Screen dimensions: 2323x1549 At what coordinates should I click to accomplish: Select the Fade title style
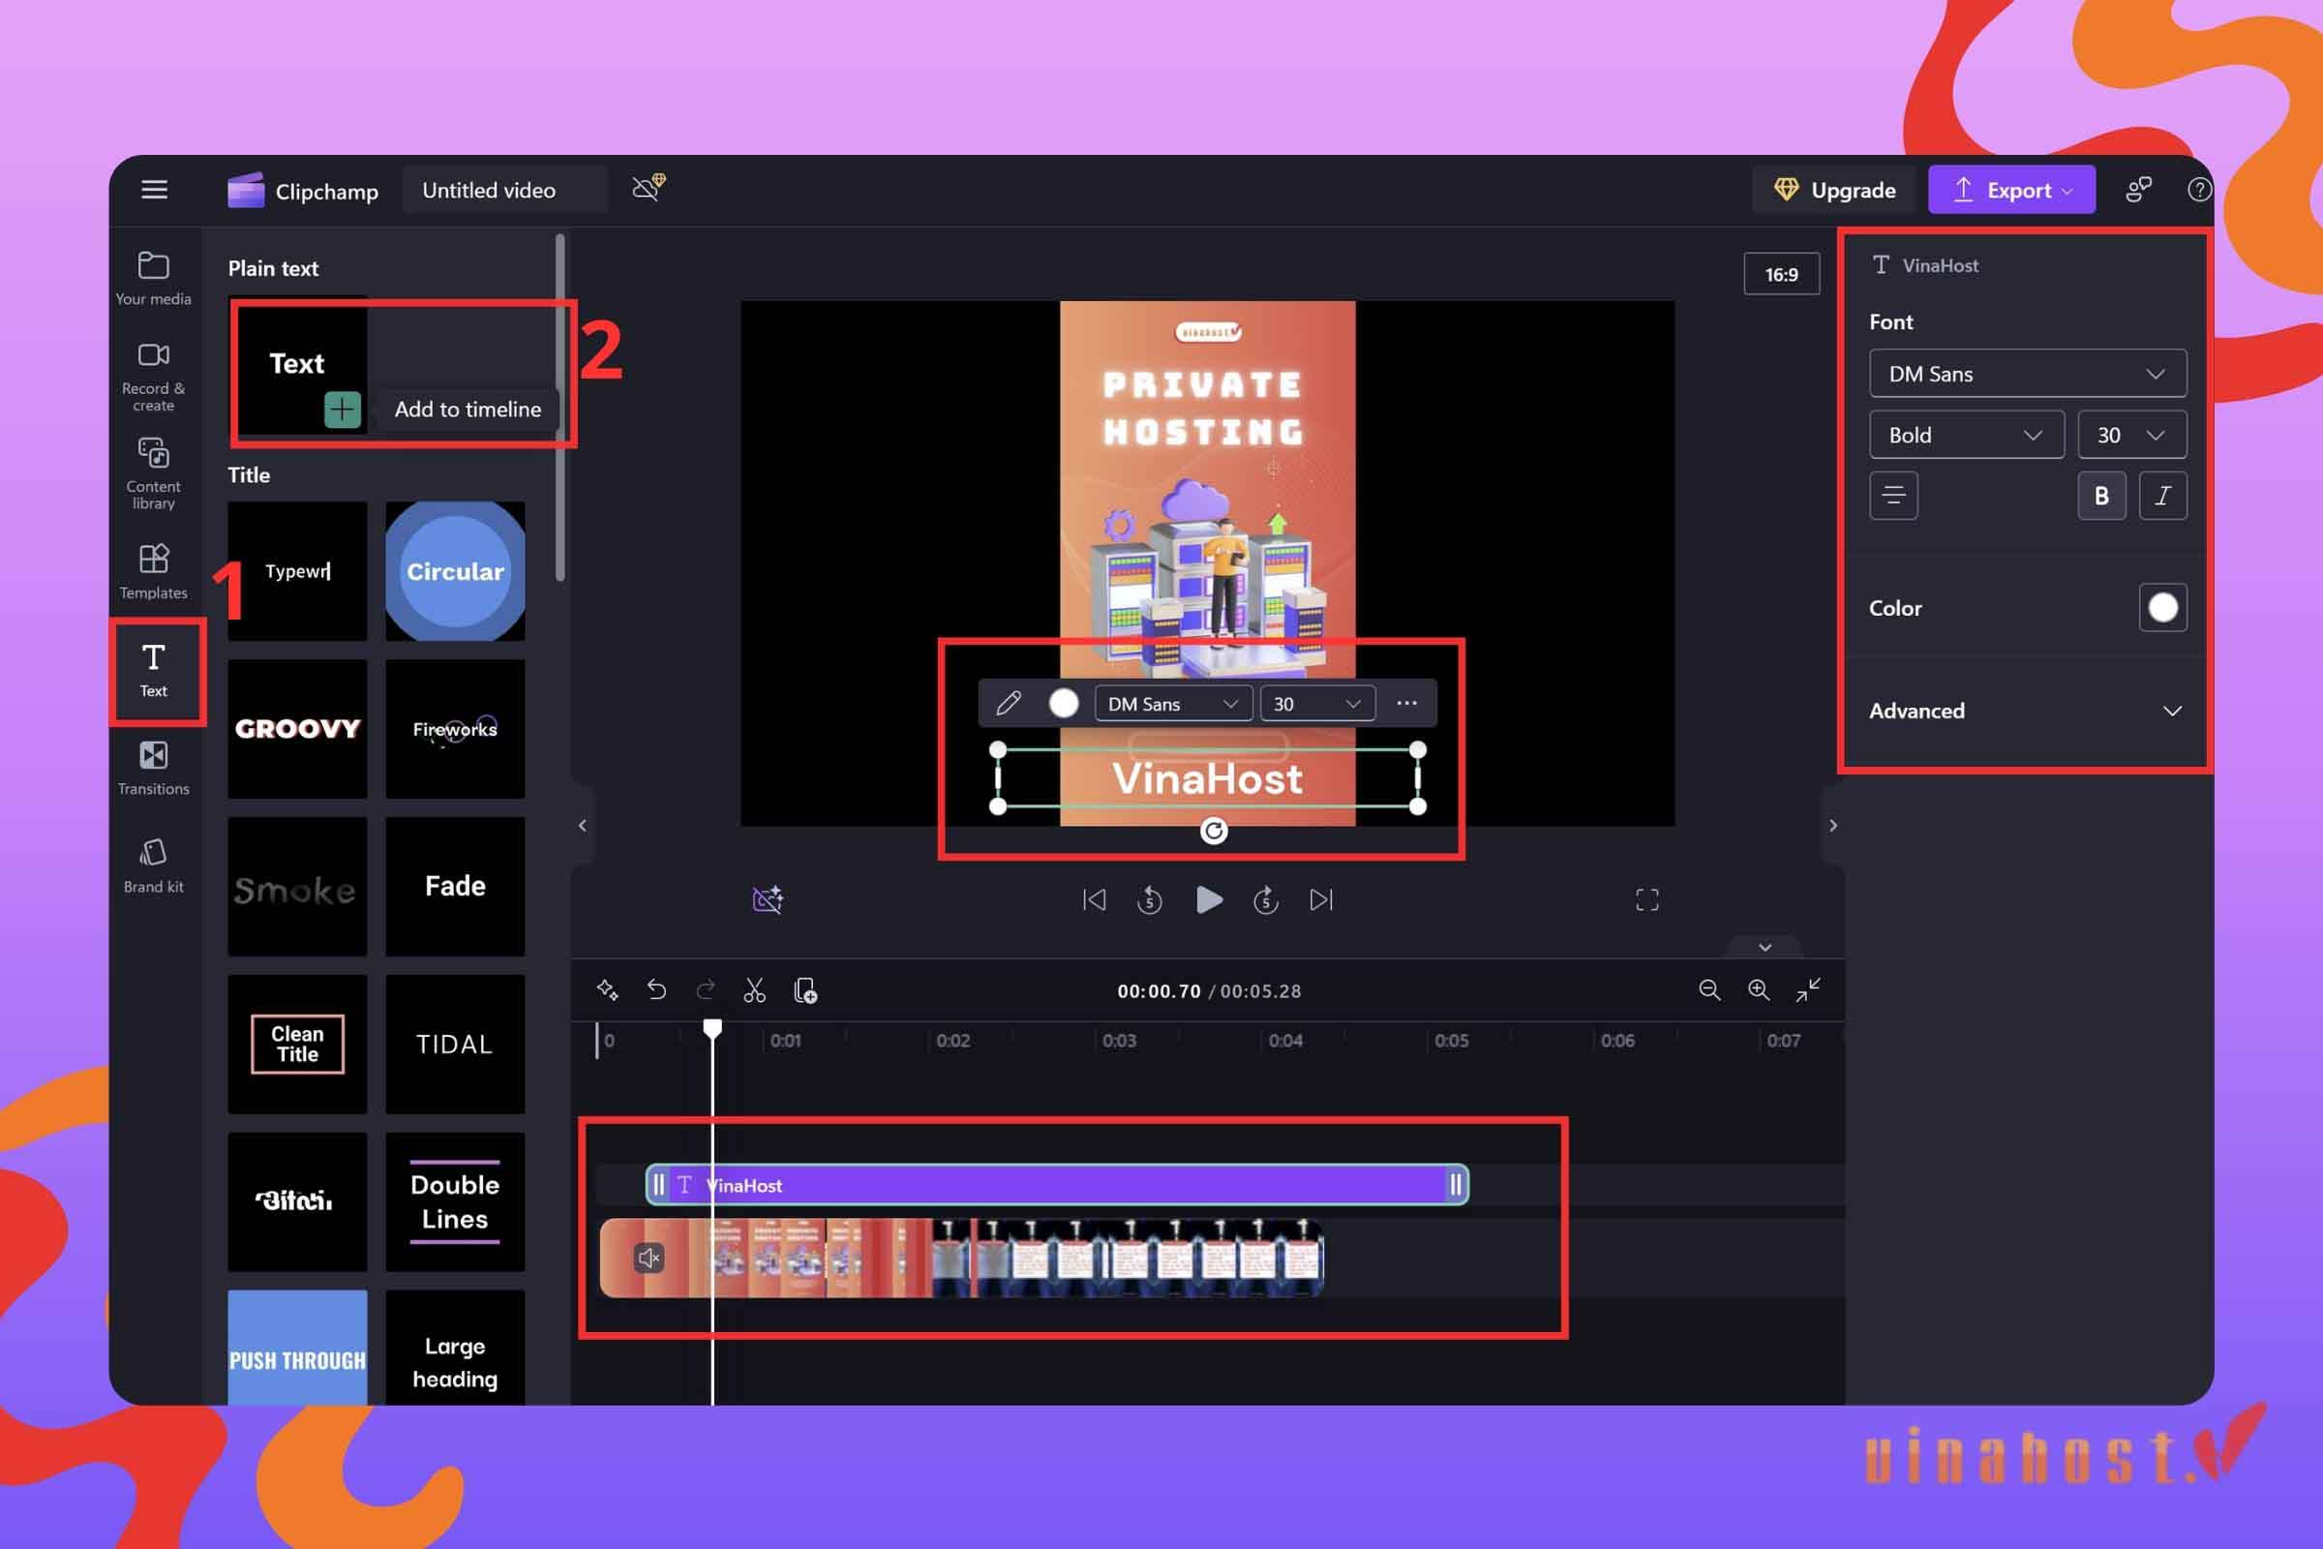[x=455, y=886]
